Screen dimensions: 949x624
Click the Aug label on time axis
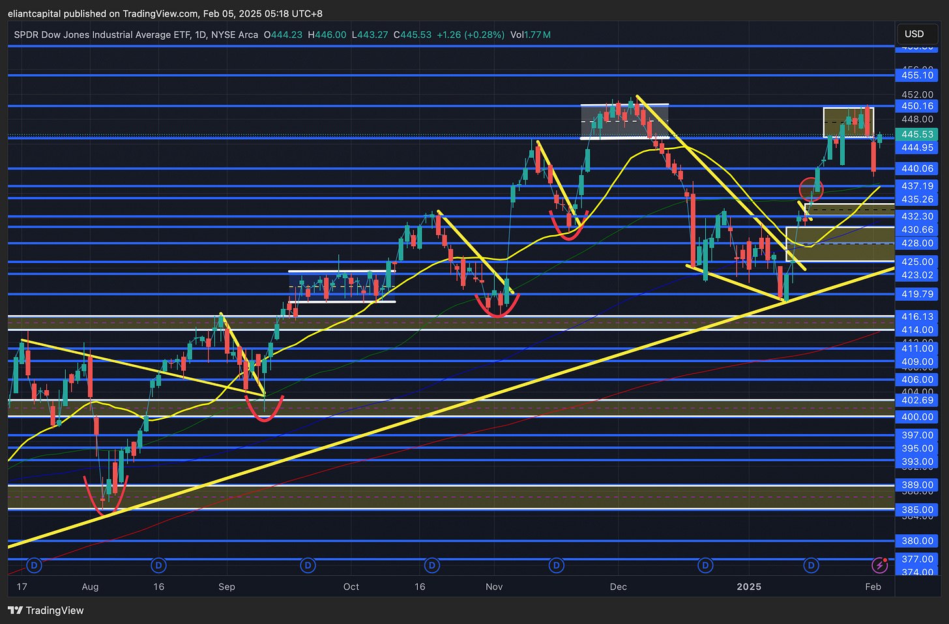[x=91, y=587]
